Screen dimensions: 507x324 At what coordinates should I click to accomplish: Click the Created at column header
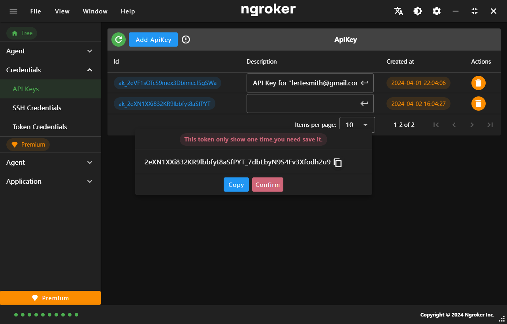(x=400, y=62)
